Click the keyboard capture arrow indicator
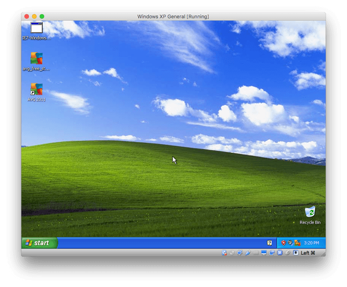Viewport: 347px width, 287px height. pos(296,253)
